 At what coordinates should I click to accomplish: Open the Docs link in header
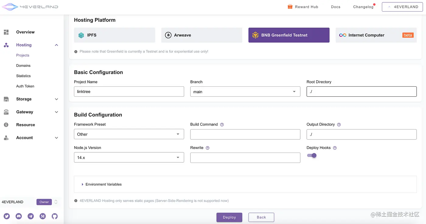pos(336,7)
